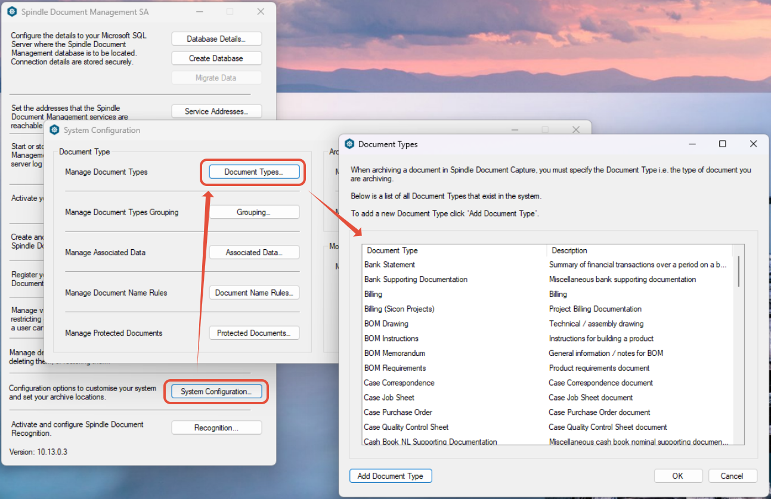Open Document Name Rules
This screenshot has height=499, width=771.
254,293
